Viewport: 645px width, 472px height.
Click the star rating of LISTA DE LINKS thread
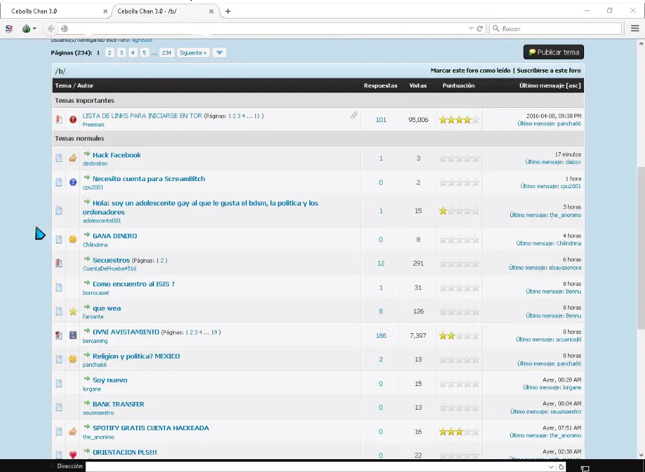459,119
